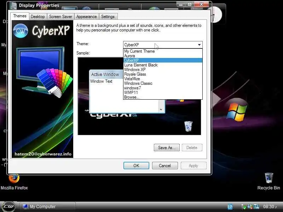The image size is (283, 212).
Task: Click the TL tray icon
Action: 256,207
